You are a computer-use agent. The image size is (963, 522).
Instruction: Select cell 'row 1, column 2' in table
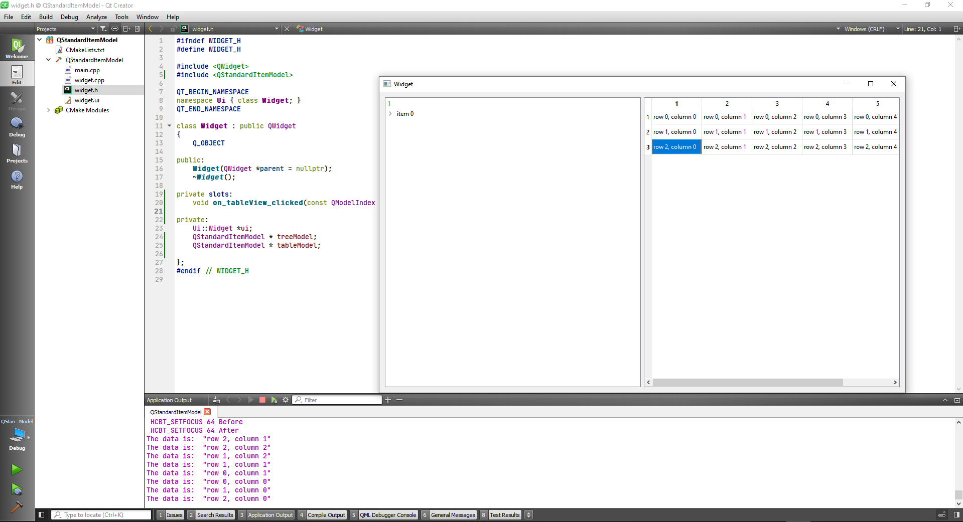click(x=777, y=132)
